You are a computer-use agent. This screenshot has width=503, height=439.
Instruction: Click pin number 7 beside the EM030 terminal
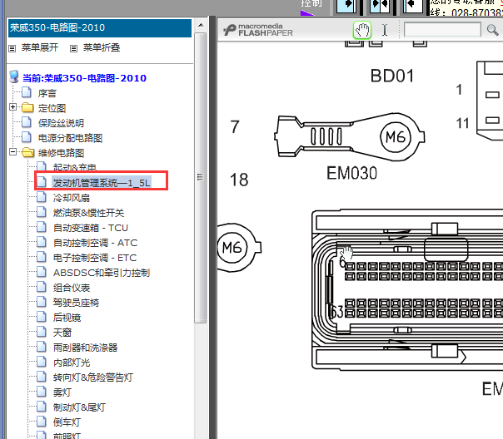tap(235, 127)
